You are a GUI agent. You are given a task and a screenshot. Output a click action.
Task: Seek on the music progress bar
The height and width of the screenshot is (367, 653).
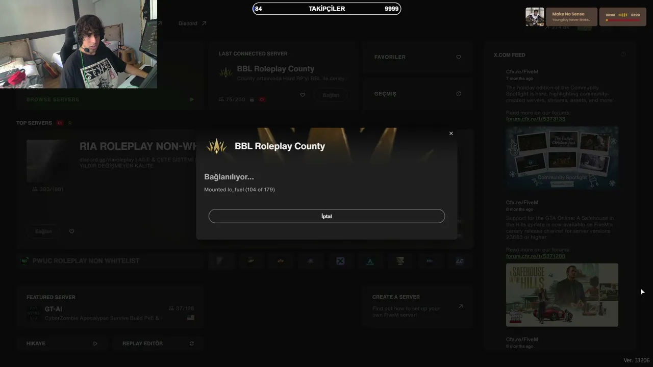coord(622,20)
